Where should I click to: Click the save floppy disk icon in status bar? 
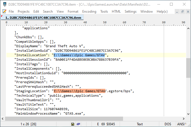click(x=73, y=124)
